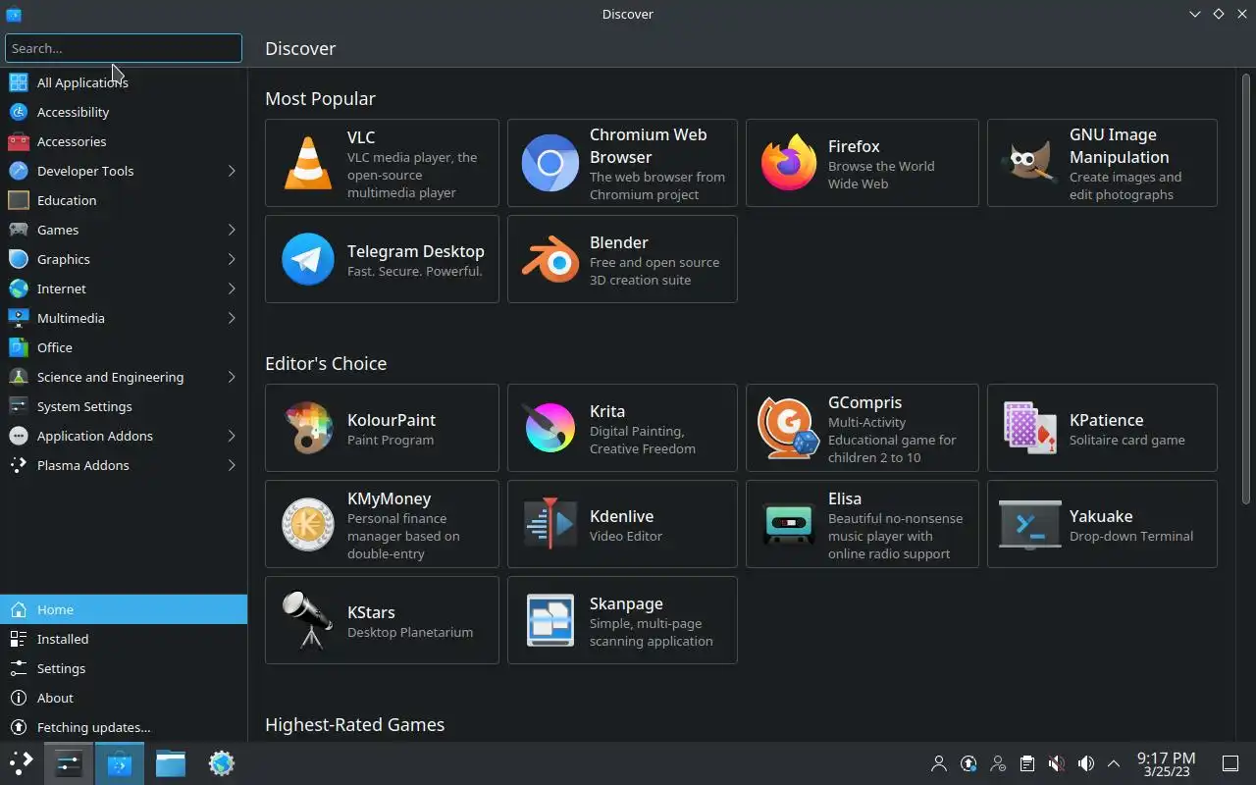Expand the Internet category arrow

[232, 288]
